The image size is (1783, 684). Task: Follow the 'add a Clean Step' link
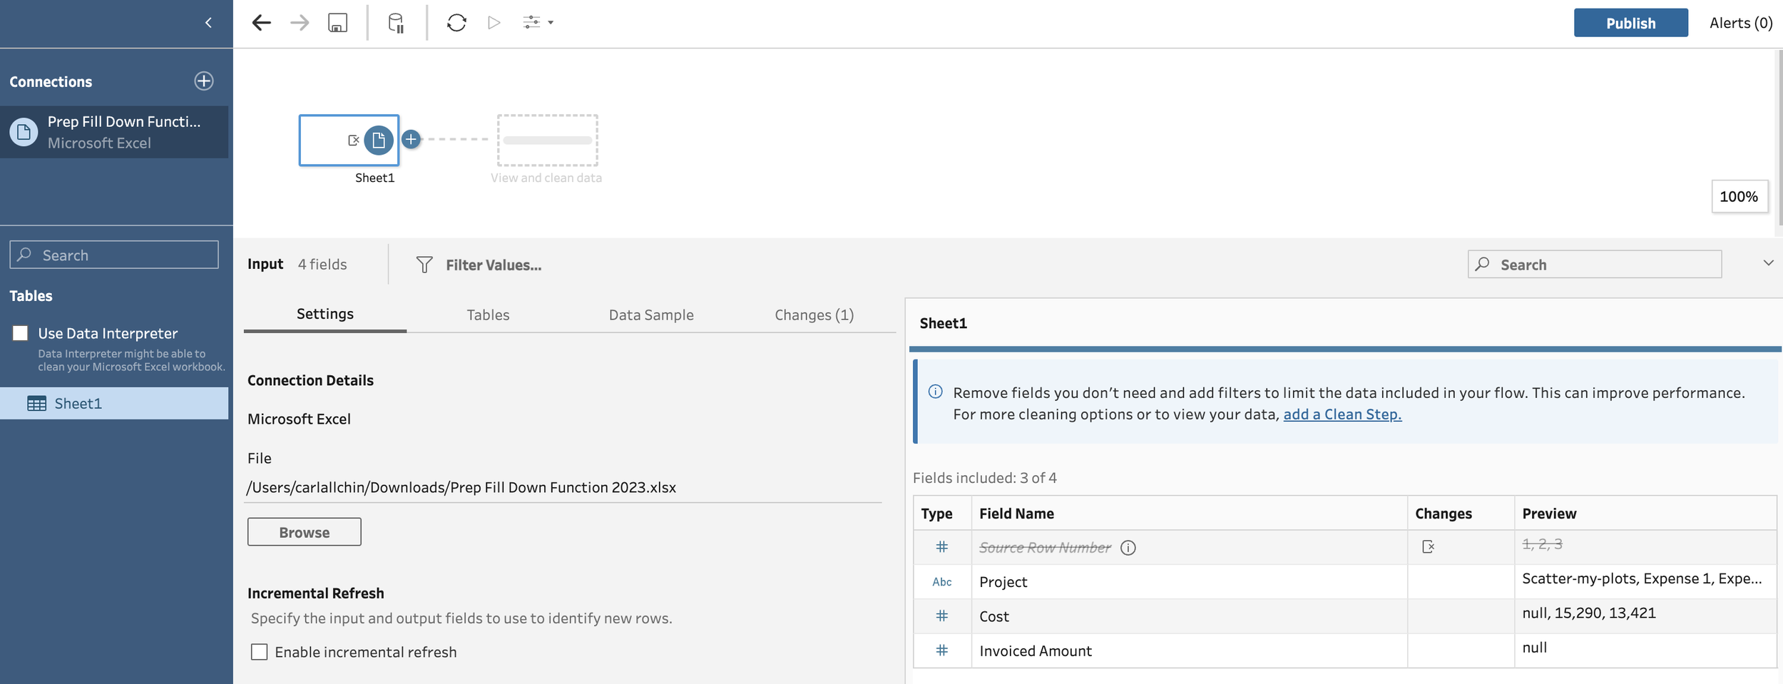1342,414
